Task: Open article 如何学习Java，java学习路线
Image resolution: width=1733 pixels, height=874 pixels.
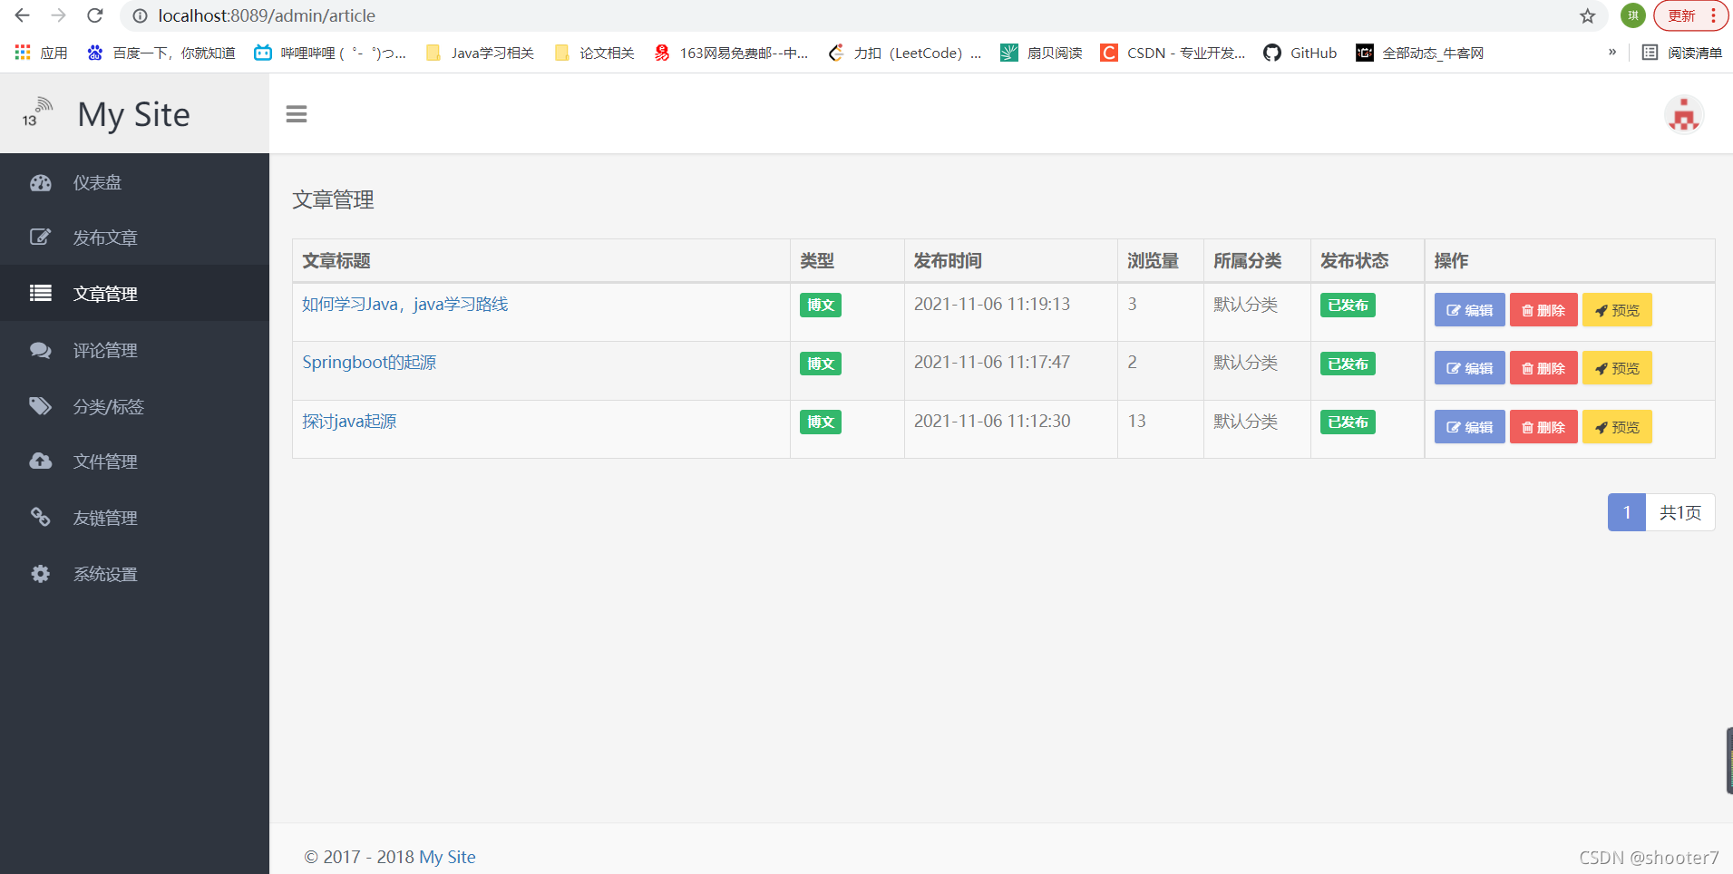Action: (x=404, y=304)
